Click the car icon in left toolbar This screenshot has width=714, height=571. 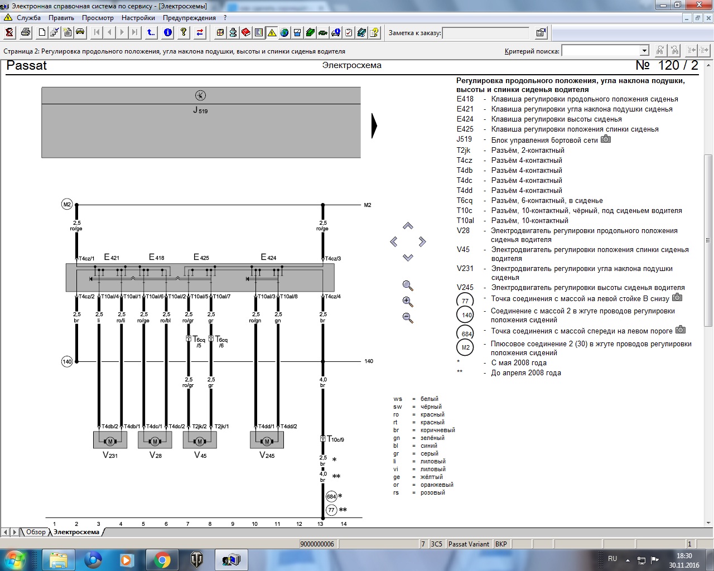(x=80, y=32)
